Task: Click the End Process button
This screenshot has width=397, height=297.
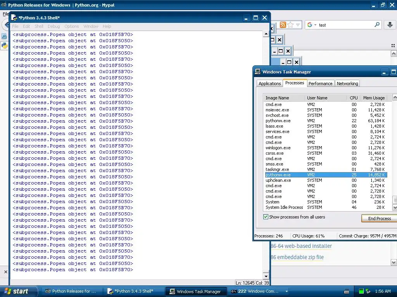Action: click(379, 218)
